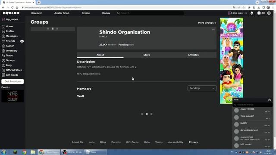Screen dimensions: 276x155
Task: Open Create in top navigation
Action: (86, 13)
